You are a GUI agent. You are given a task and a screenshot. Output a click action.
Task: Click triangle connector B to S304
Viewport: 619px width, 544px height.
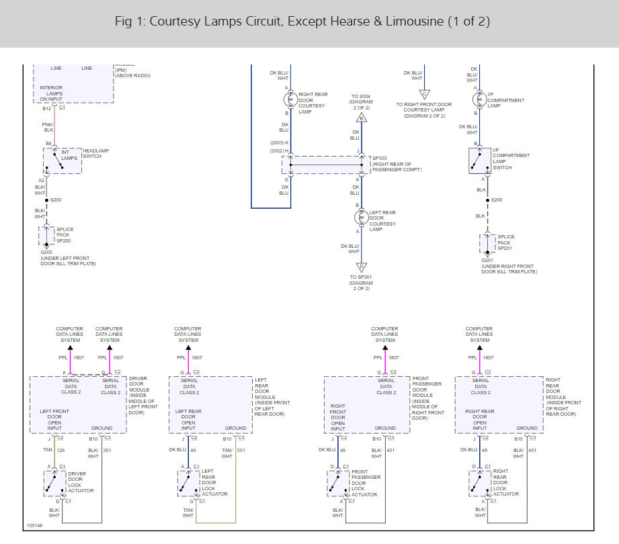click(x=361, y=118)
